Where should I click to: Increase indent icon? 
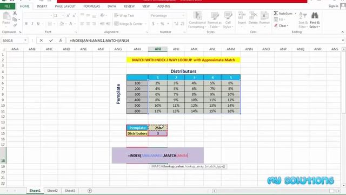click(x=108, y=24)
